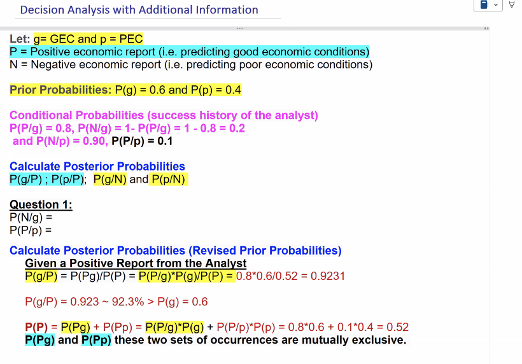
Task: Click the dotted handle on the gray divider bar
Action: 240,28
